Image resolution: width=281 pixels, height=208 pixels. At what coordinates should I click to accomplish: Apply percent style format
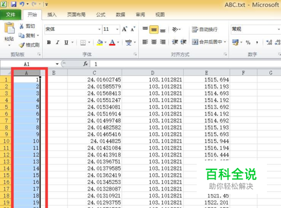click(248, 43)
